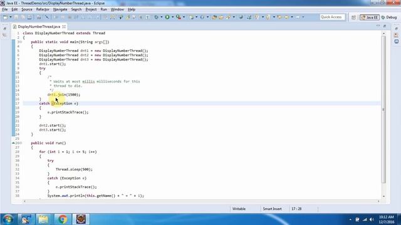Click the bottom icon on the right trim bar

point(397,42)
